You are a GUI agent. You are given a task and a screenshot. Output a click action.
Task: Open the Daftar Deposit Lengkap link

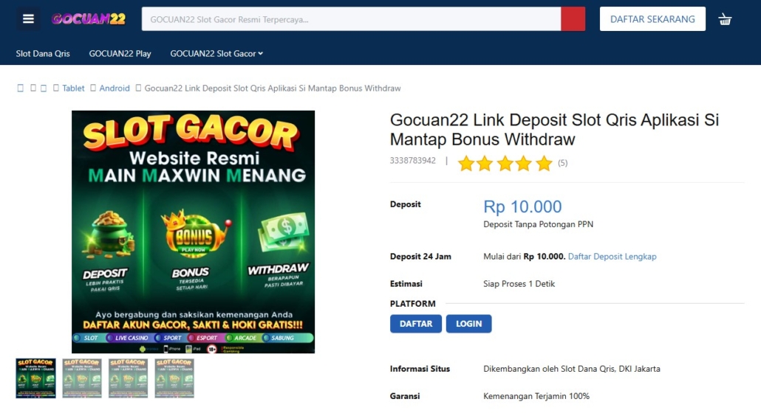(612, 257)
